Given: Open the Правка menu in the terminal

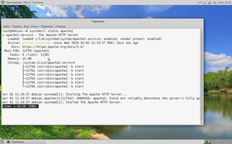Looking at the screenshot, I should (17, 27).
